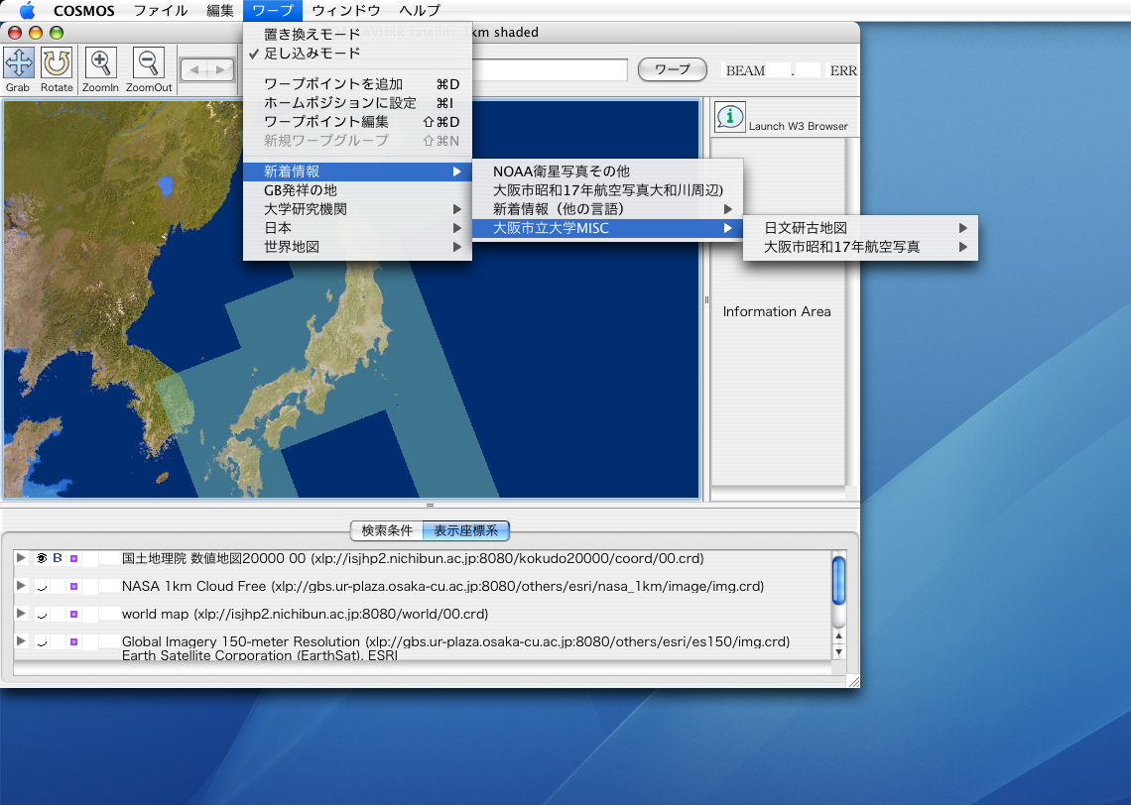Select NOAA衛星写真その他 entry
Image resolution: width=1131 pixels, height=805 pixels.
pos(607,172)
